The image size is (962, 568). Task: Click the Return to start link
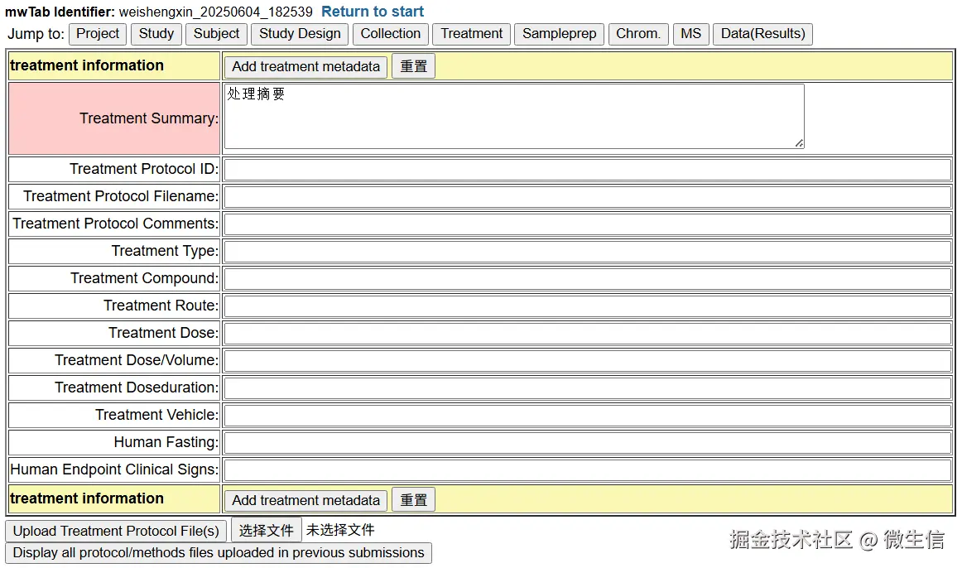point(373,12)
